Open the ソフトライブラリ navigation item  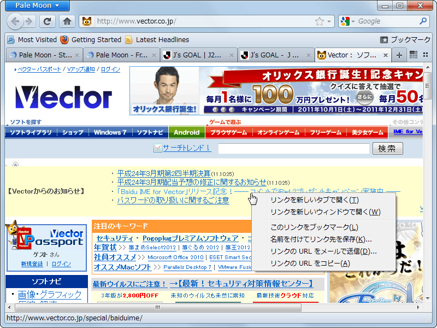[x=31, y=132]
